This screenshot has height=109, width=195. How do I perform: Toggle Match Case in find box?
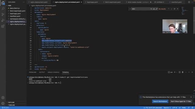coord(151,9)
